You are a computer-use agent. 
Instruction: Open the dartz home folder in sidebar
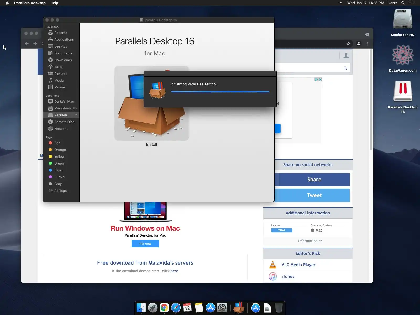(61, 67)
